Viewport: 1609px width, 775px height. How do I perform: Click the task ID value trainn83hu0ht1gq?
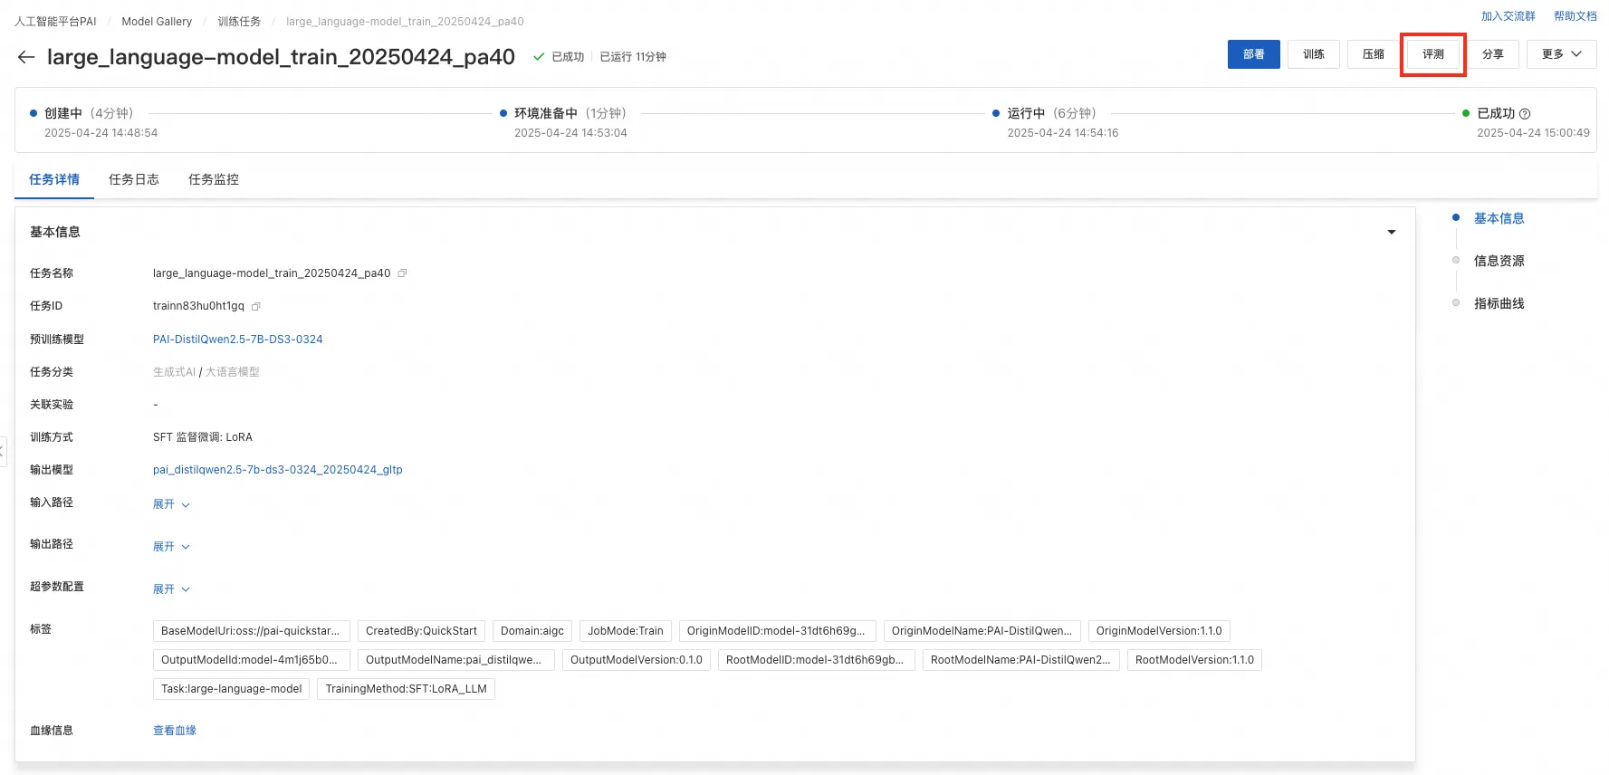coord(198,306)
